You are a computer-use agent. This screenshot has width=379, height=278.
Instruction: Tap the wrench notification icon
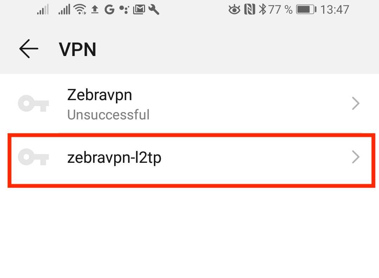pos(154,10)
